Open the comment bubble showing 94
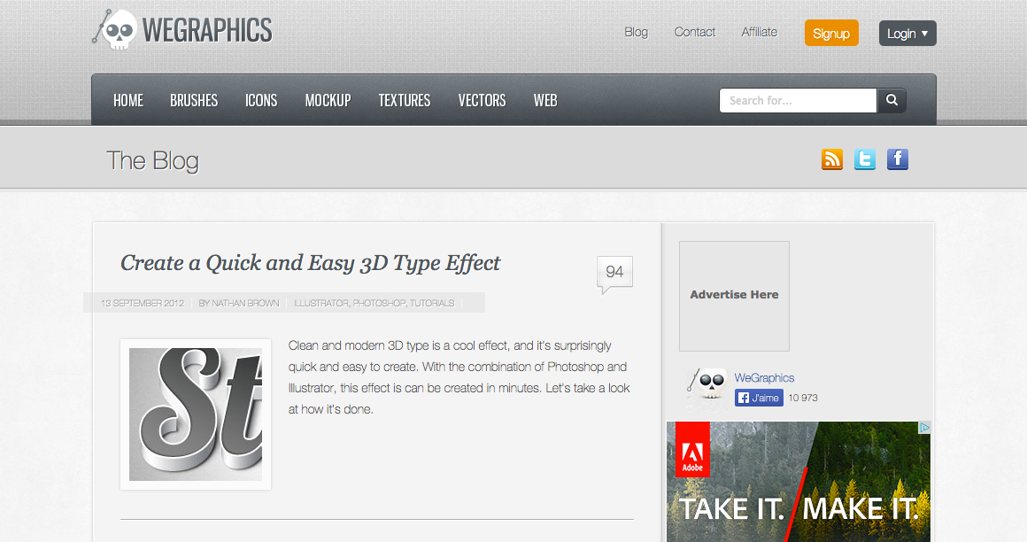 614,270
